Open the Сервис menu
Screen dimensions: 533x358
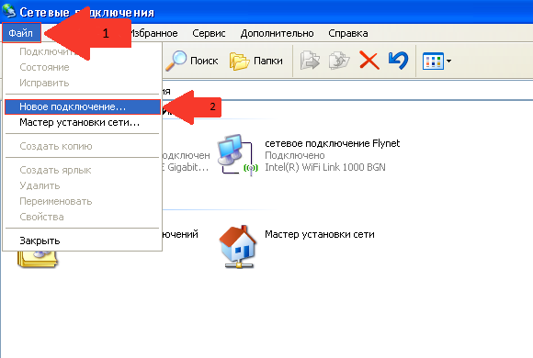tap(209, 33)
